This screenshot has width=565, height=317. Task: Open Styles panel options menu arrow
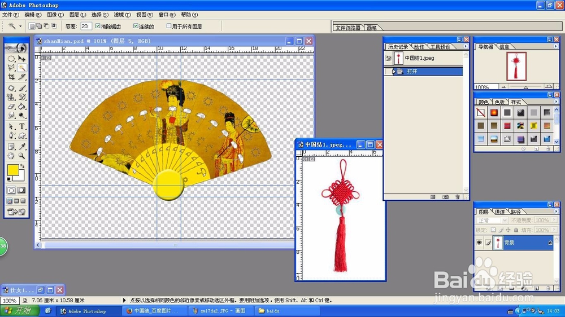pyautogui.click(x=556, y=102)
